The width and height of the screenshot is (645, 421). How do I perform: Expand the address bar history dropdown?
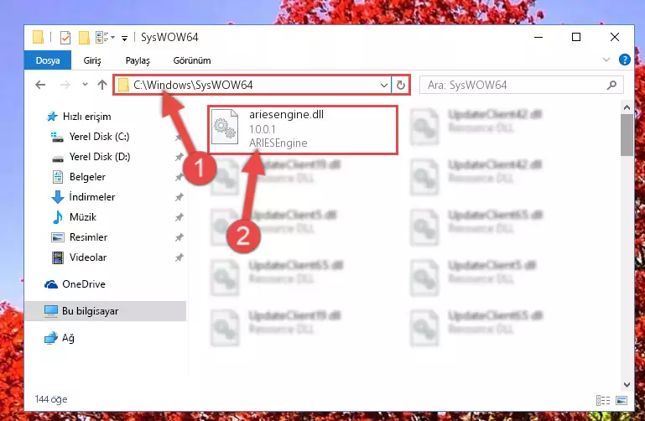(384, 85)
